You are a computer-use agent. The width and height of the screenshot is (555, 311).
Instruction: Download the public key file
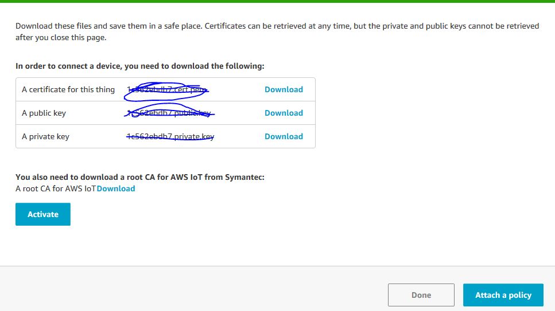(284, 113)
